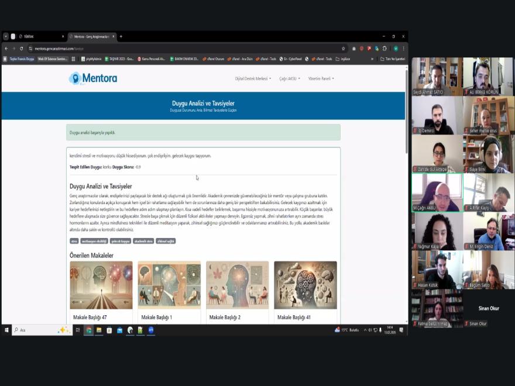Click the browser address bar

tap(176, 49)
